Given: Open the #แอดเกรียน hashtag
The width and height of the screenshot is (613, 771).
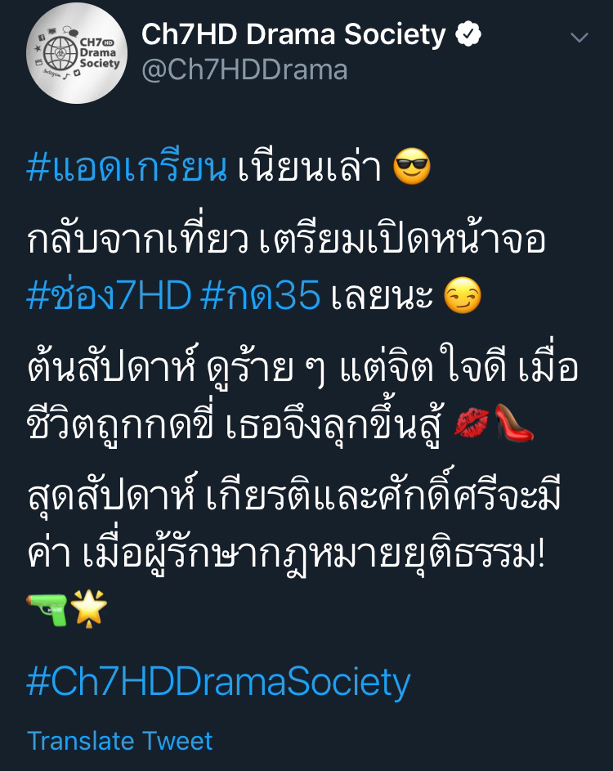Looking at the screenshot, I should [x=127, y=168].
